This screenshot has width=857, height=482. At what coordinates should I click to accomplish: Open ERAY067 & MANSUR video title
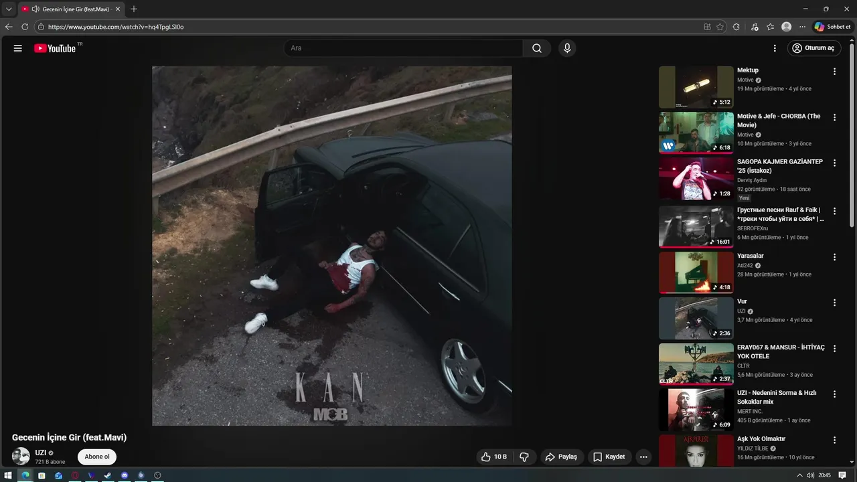click(x=781, y=351)
